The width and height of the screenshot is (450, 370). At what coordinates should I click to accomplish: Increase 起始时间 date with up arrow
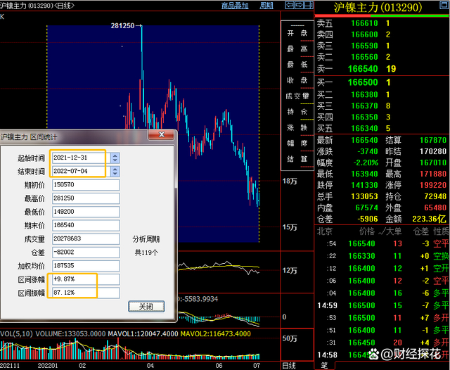[x=115, y=155]
